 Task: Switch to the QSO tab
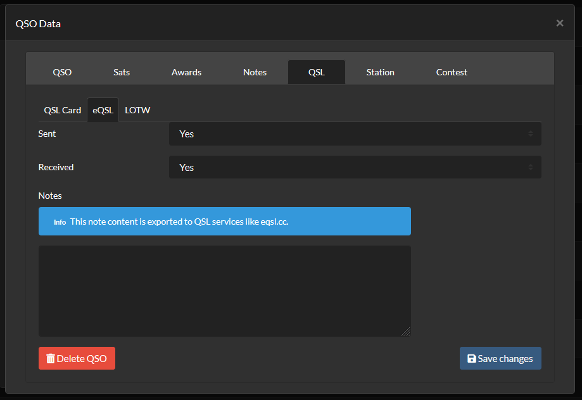coord(62,72)
